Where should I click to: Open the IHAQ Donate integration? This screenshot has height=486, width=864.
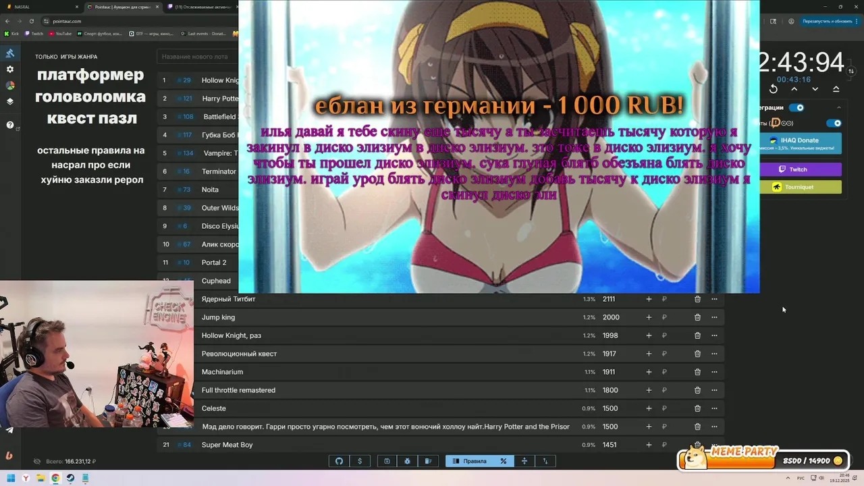pyautogui.click(x=801, y=143)
